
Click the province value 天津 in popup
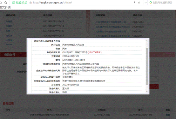point(64,49)
